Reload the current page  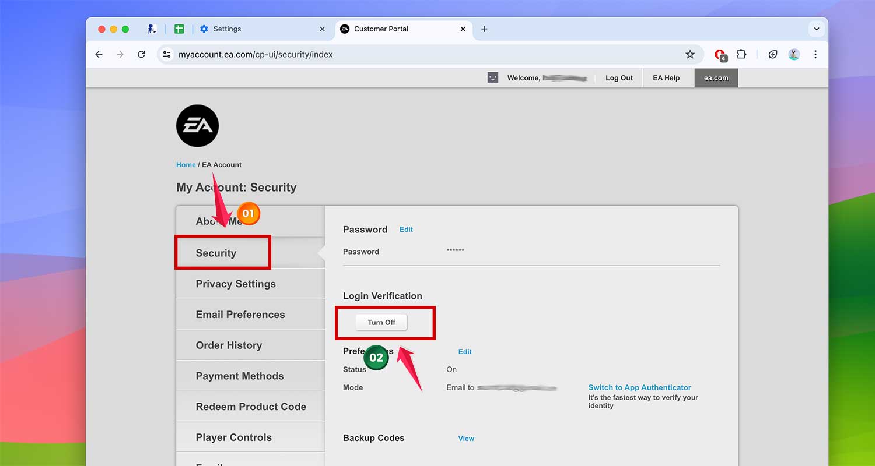(x=141, y=54)
